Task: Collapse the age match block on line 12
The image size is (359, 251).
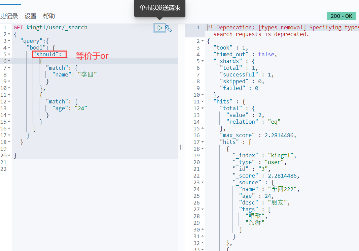Action: click(x=9, y=102)
